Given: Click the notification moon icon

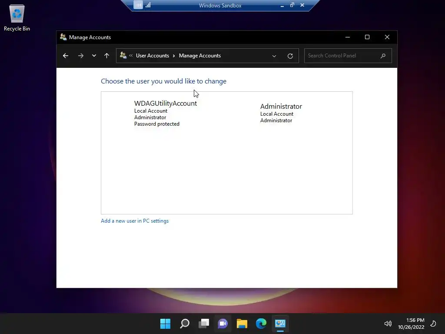Looking at the screenshot, I should (x=433, y=324).
